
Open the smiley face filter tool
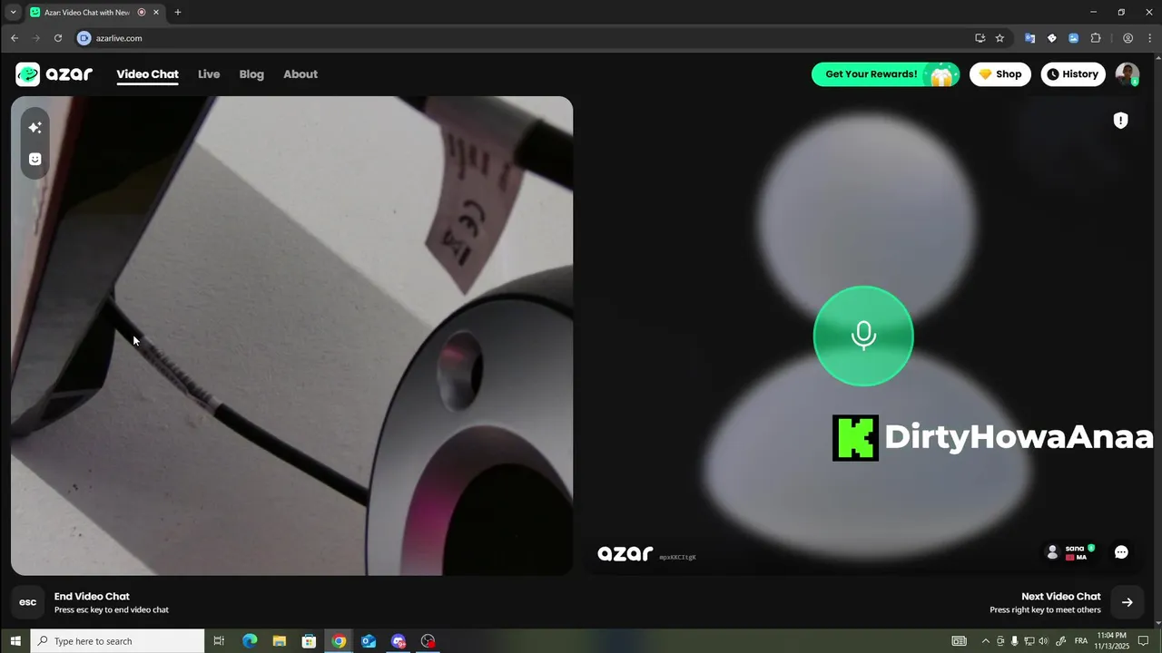click(x=34, y=159)
